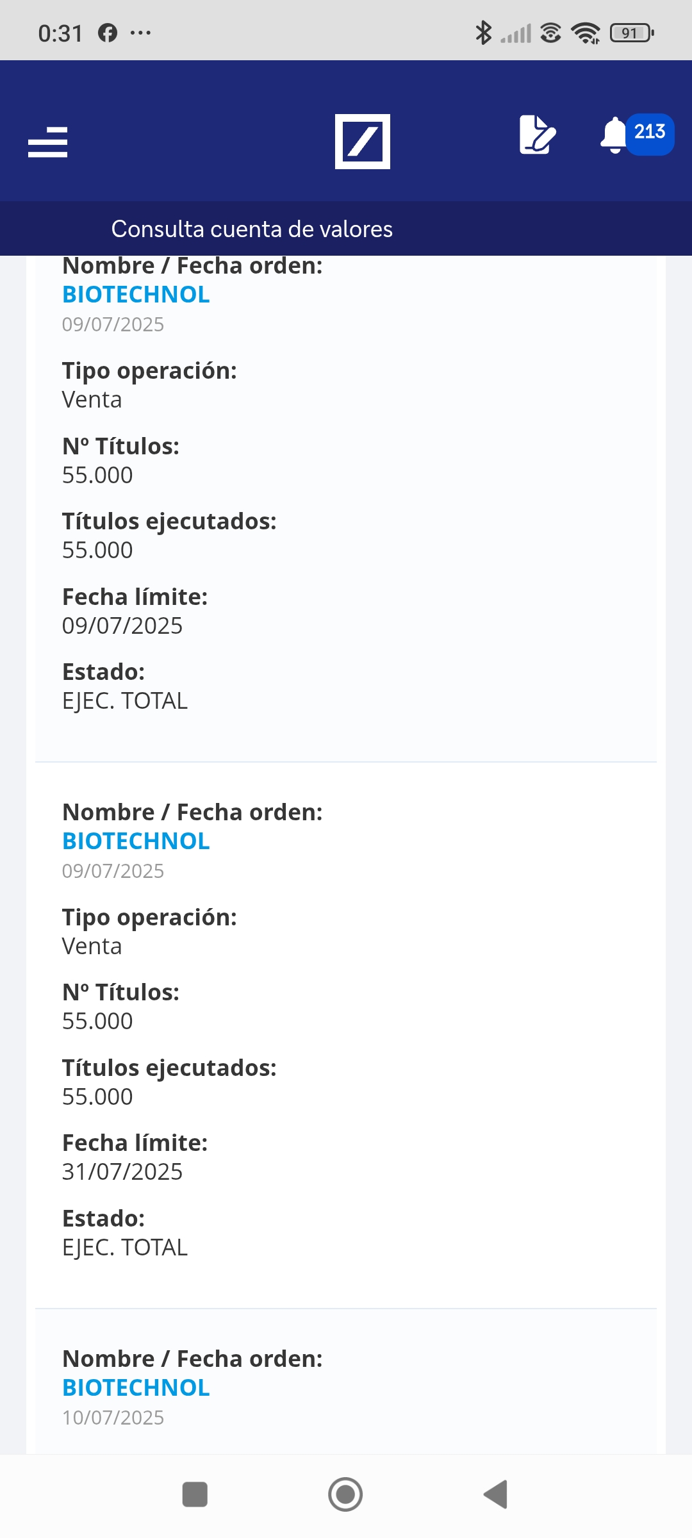Screen dimensions: 692x1538
Task: Tap Consulta cuenta de valores title
Action: (x=252, y=229)
